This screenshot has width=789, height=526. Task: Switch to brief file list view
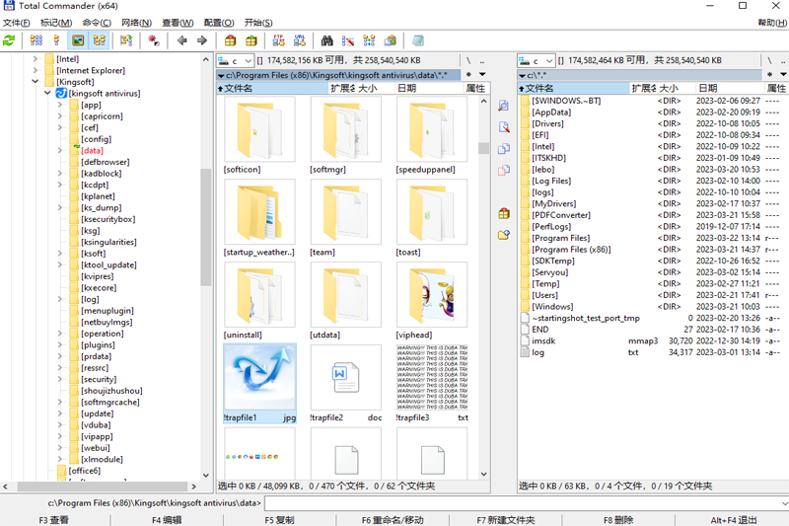coord(36,40)
